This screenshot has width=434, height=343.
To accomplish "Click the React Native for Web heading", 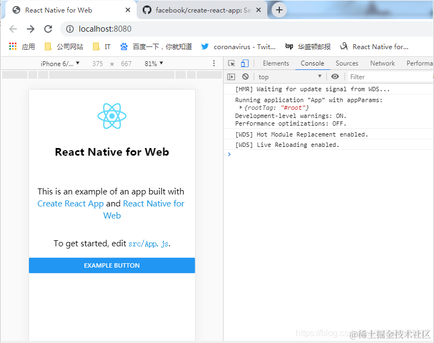I will pos(112,152).
